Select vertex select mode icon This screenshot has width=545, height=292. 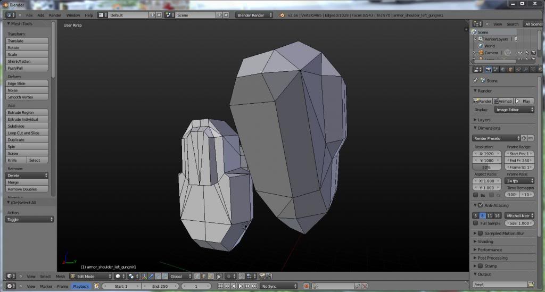pos(197,277)
